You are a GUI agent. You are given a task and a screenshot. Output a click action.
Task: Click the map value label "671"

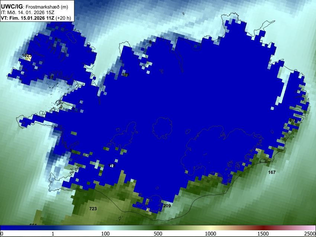point(293,120)
